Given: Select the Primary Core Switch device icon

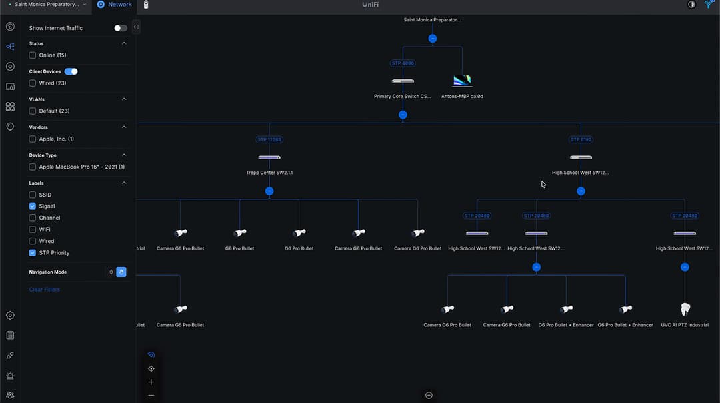Looking at the screenshot, I should click(403, 81).
